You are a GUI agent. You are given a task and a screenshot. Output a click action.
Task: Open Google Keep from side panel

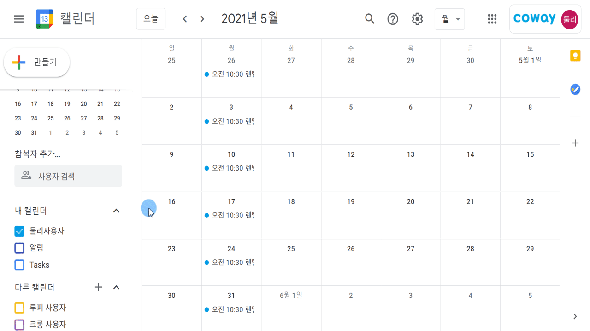coord(575,56)
